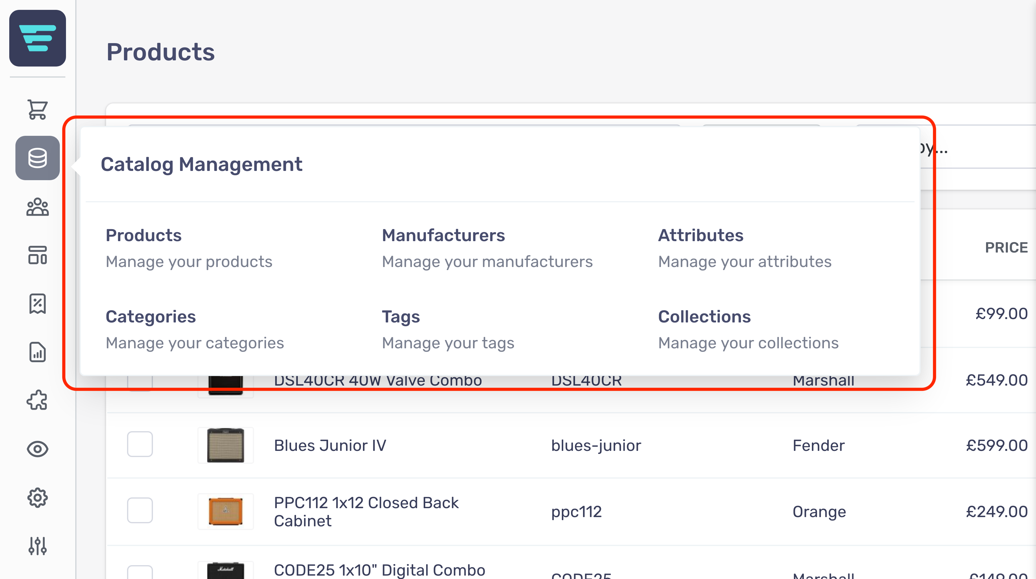1036x579 pixels.
Task: Tick the checkbox for Blues Junior IV
Action: pyautogui.click(x=140, y=444)
